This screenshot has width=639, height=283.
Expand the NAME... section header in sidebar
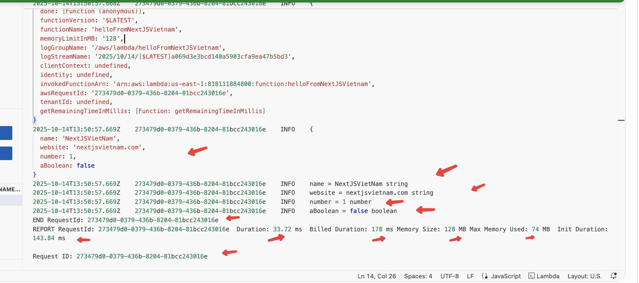click(10, 189)
